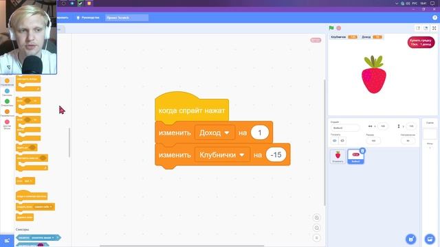Open the Windows notification center icon
Image resolution: width=440 pixels, height=247 pixels.
tap(432, 3)
